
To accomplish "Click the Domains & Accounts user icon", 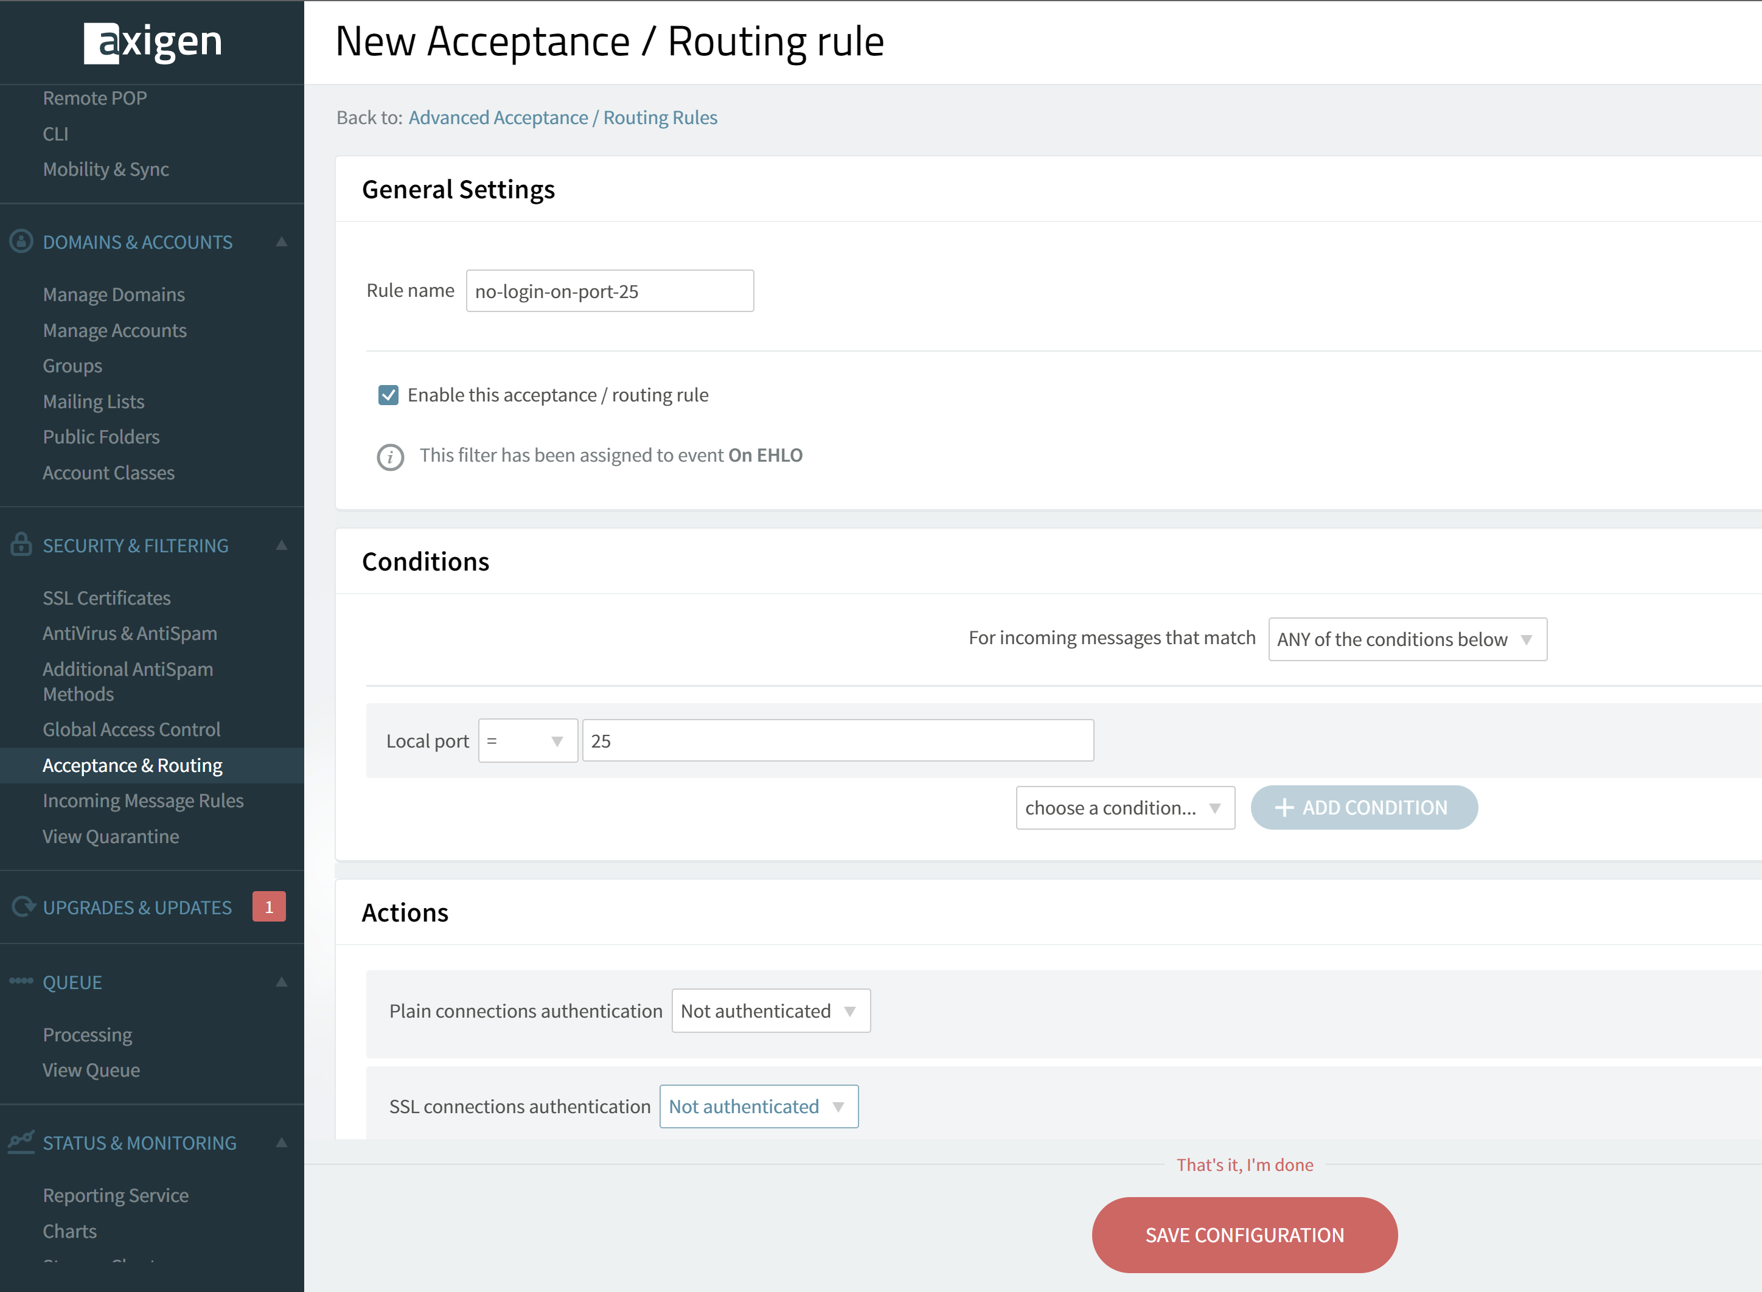I will click(21, 241).
